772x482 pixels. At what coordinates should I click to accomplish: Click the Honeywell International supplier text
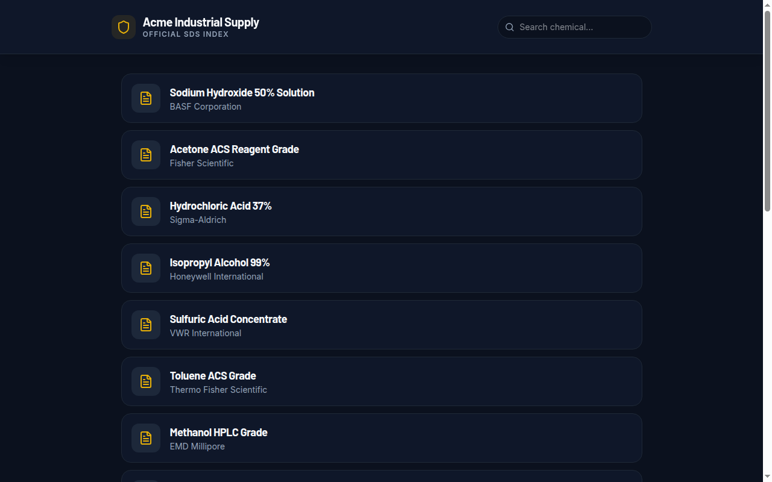217,277
